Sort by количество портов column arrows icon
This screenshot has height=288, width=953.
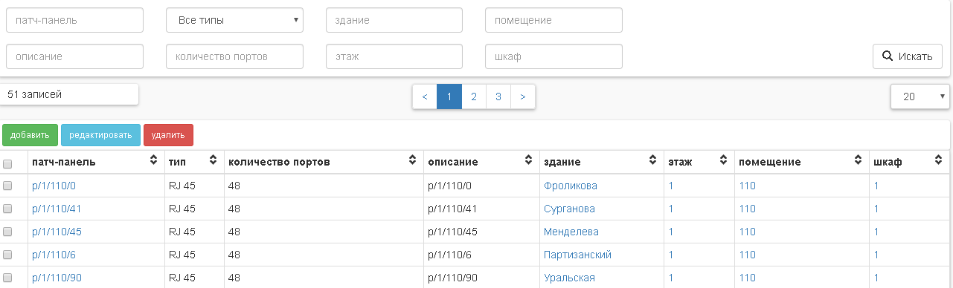412,160
